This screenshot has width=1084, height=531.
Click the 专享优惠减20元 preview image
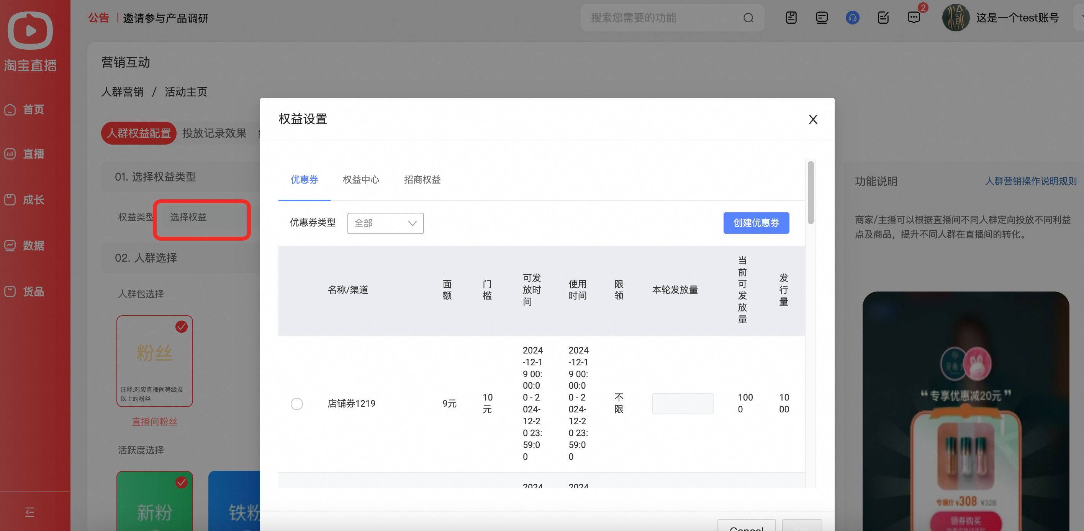coord(966,411)
